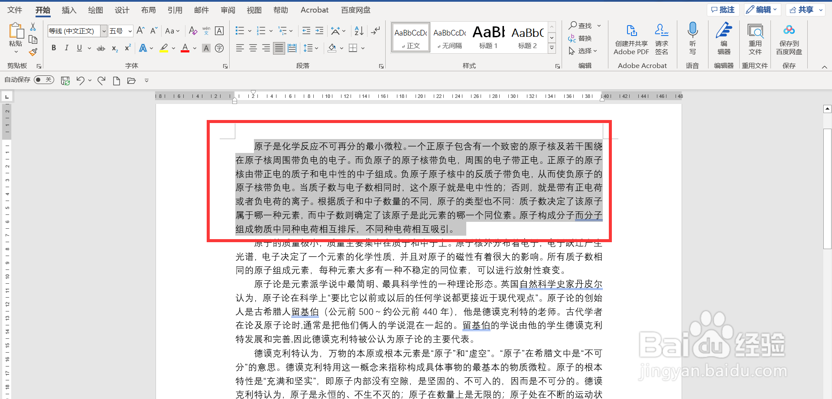Viewport: 832px width, 399px height.
Task: Open the File menu
Action: pos(15,10)
